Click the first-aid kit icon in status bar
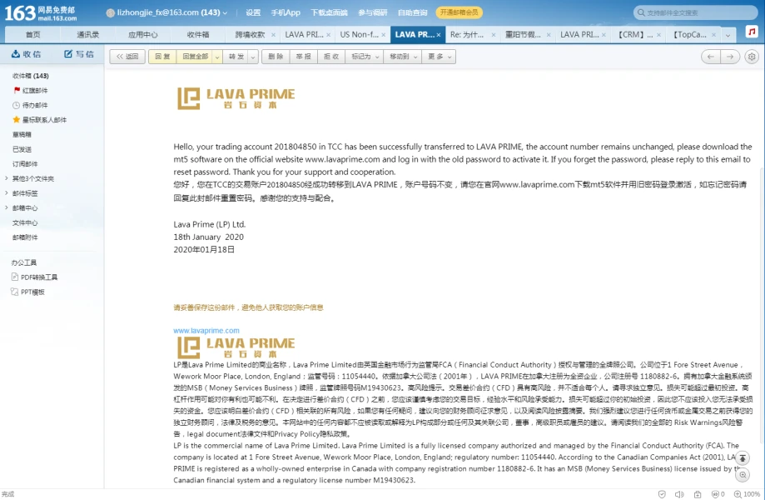This screenshot has height=500, width=765. pyautogui.click(x=698, y=494)
